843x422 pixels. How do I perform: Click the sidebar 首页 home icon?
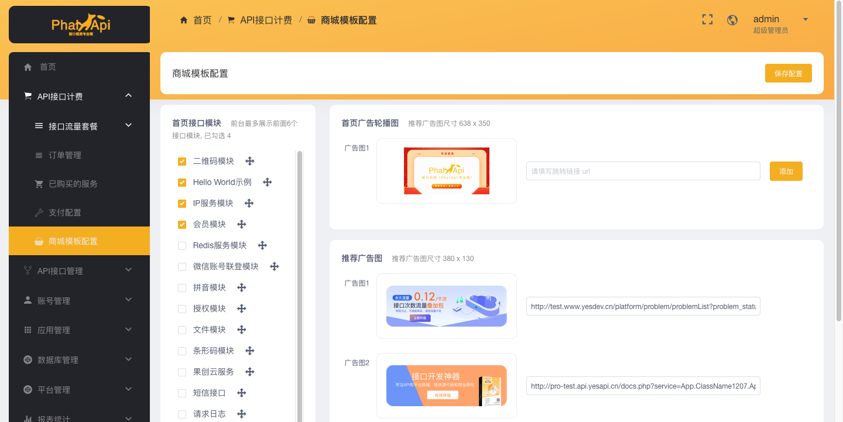pos(28,67)
